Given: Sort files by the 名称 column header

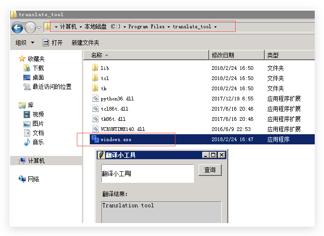Looking at the screenshot, I should click(146, 55).
